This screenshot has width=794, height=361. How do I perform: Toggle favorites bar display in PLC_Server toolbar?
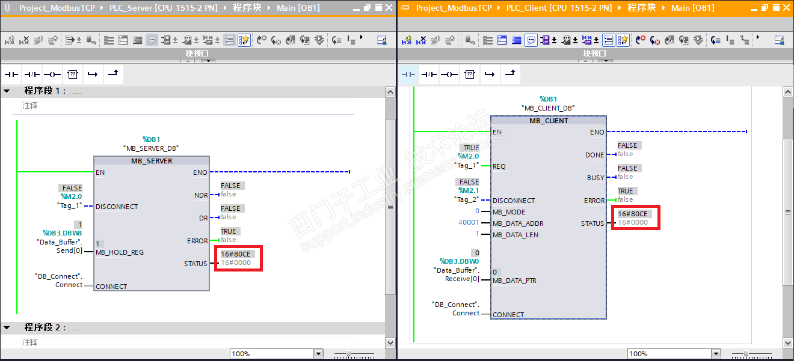244,40
